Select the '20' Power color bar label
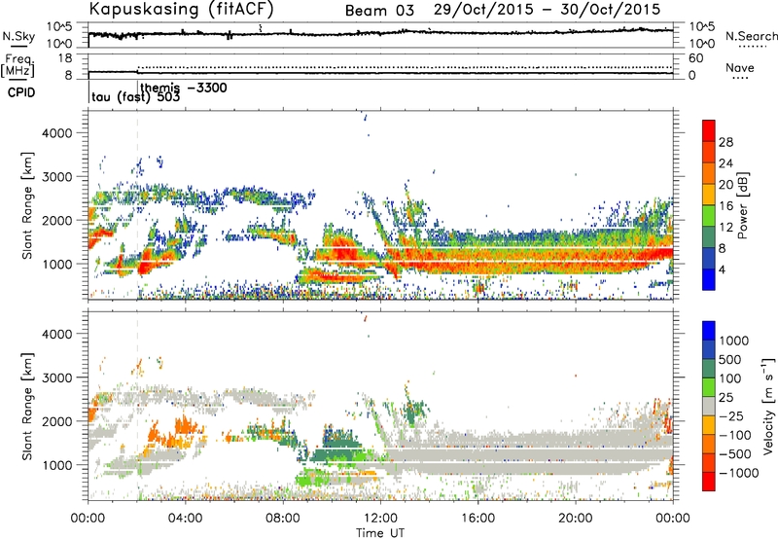The height and width of the screenshot is (539, 778). click(725, 185)
